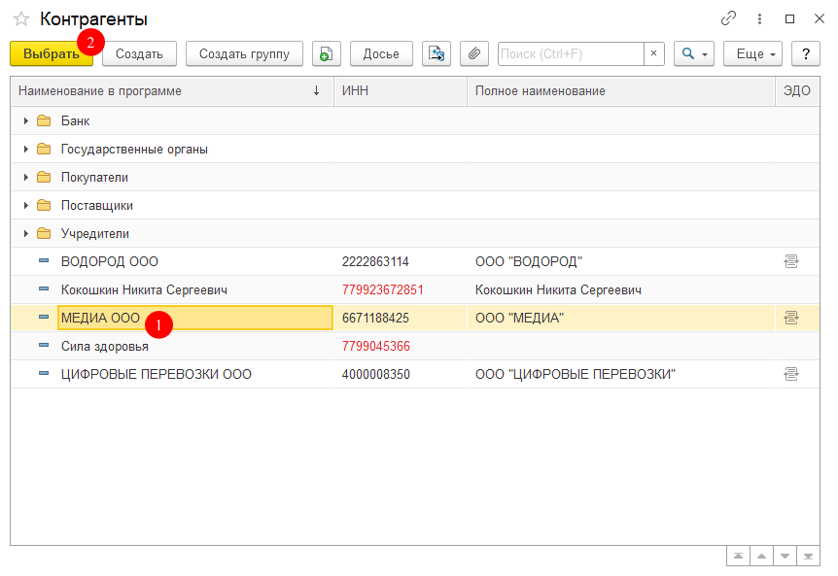Click Кокошкин Никита Сергеевич full name cell
Viewport: 838px width, 576px height.
(621, 289)
